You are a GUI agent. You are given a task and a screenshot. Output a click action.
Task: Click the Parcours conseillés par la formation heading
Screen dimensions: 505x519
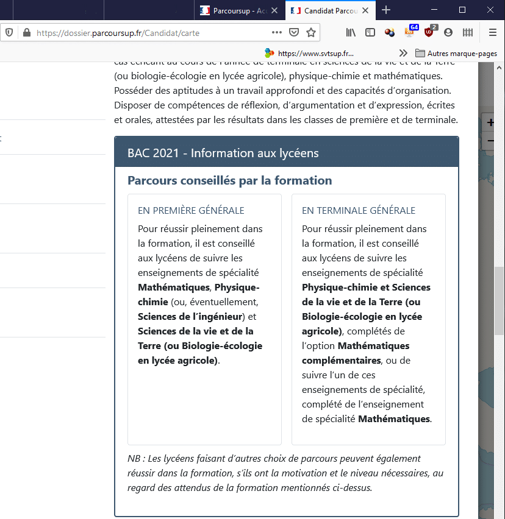(x=230, y=180)
